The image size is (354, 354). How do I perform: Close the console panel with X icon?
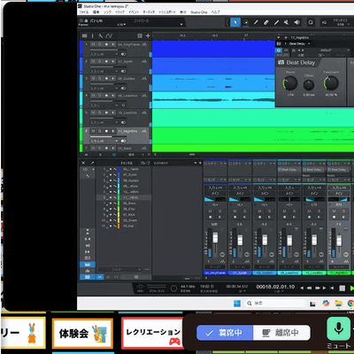click(x=83, y=163)
